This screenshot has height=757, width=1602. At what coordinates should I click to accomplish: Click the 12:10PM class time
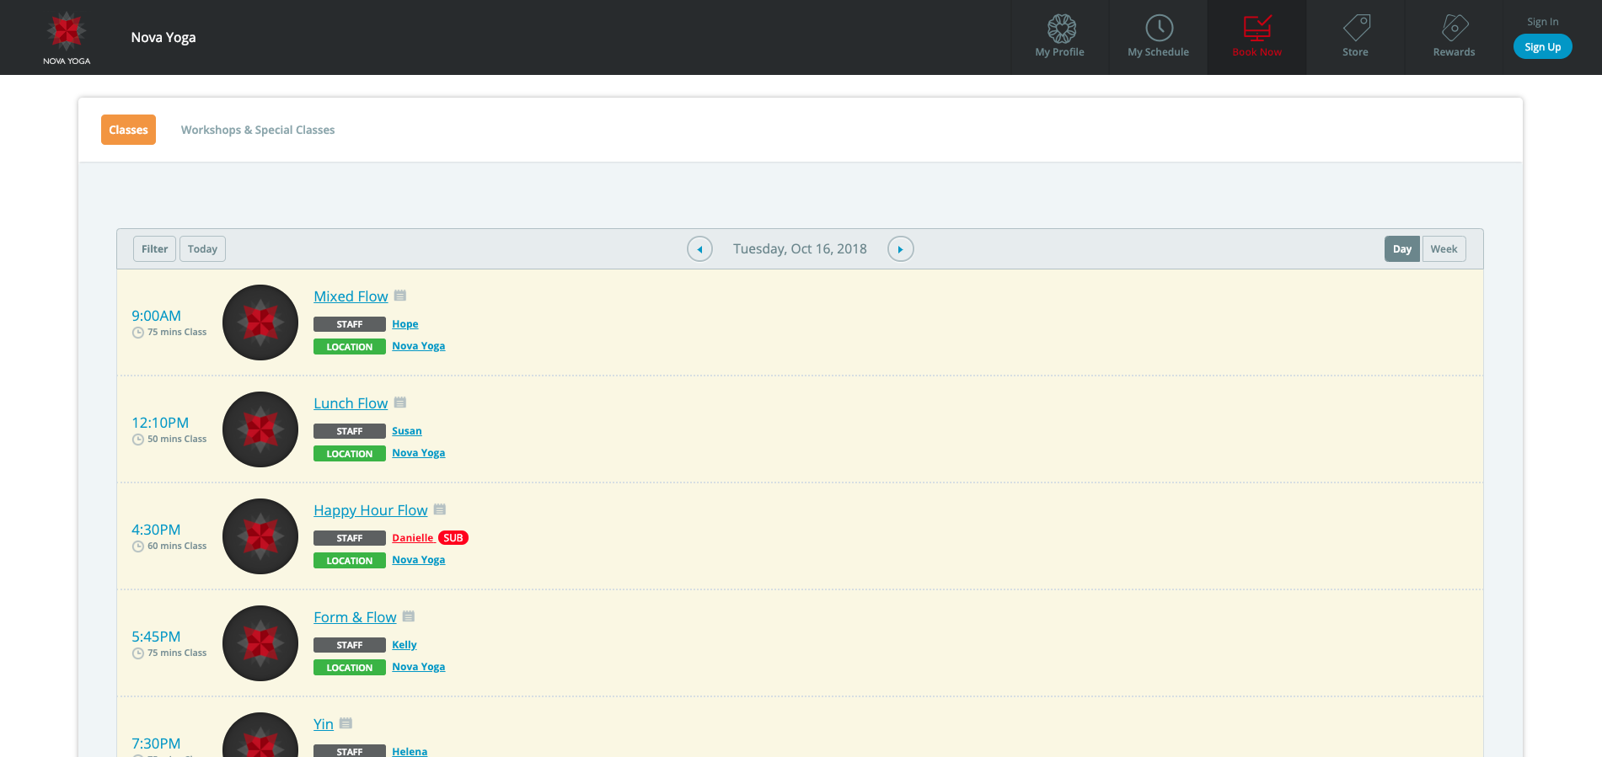click(x=160, y=423)
